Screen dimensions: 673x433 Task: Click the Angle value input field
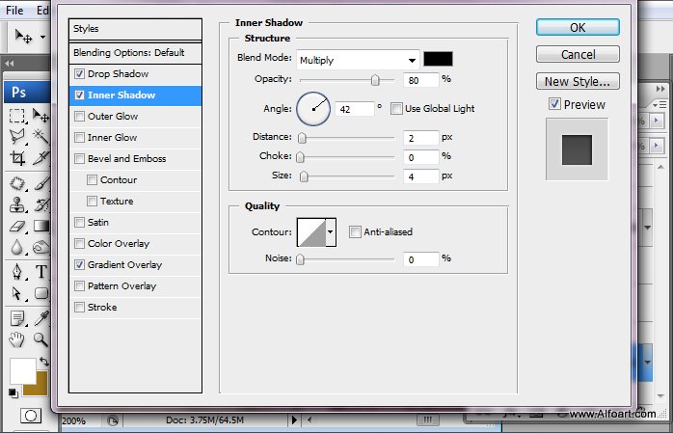(354, 109)
